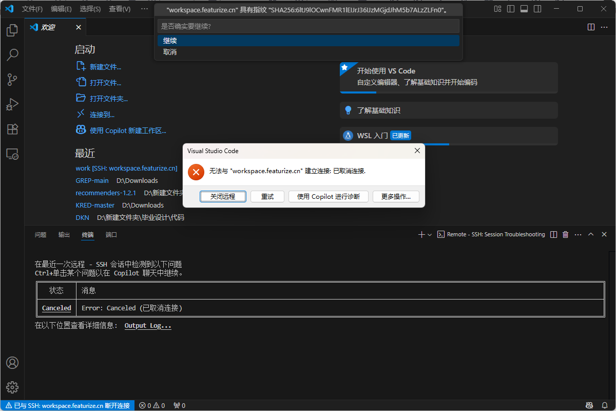Viewport: 616px width, 411px height.
Task: Split the editor to the right
Action: 591,27
